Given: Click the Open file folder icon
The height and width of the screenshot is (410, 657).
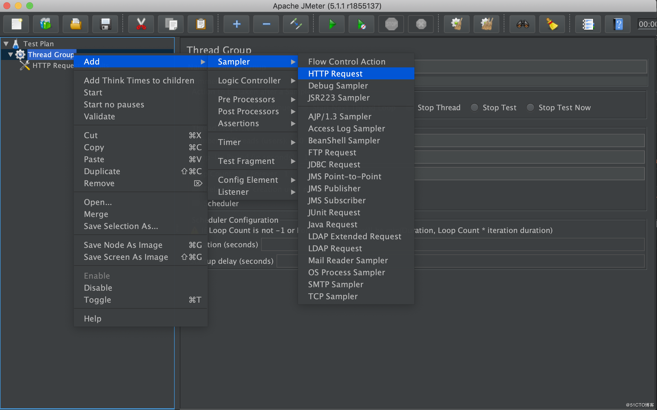Looking at the screenshot, I should tap(76, 24).
